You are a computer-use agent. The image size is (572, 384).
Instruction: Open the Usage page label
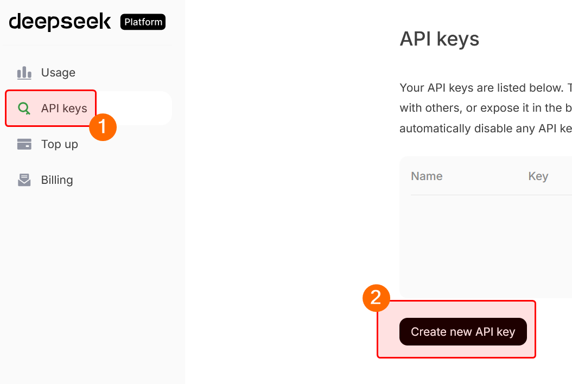pos(58,73)
